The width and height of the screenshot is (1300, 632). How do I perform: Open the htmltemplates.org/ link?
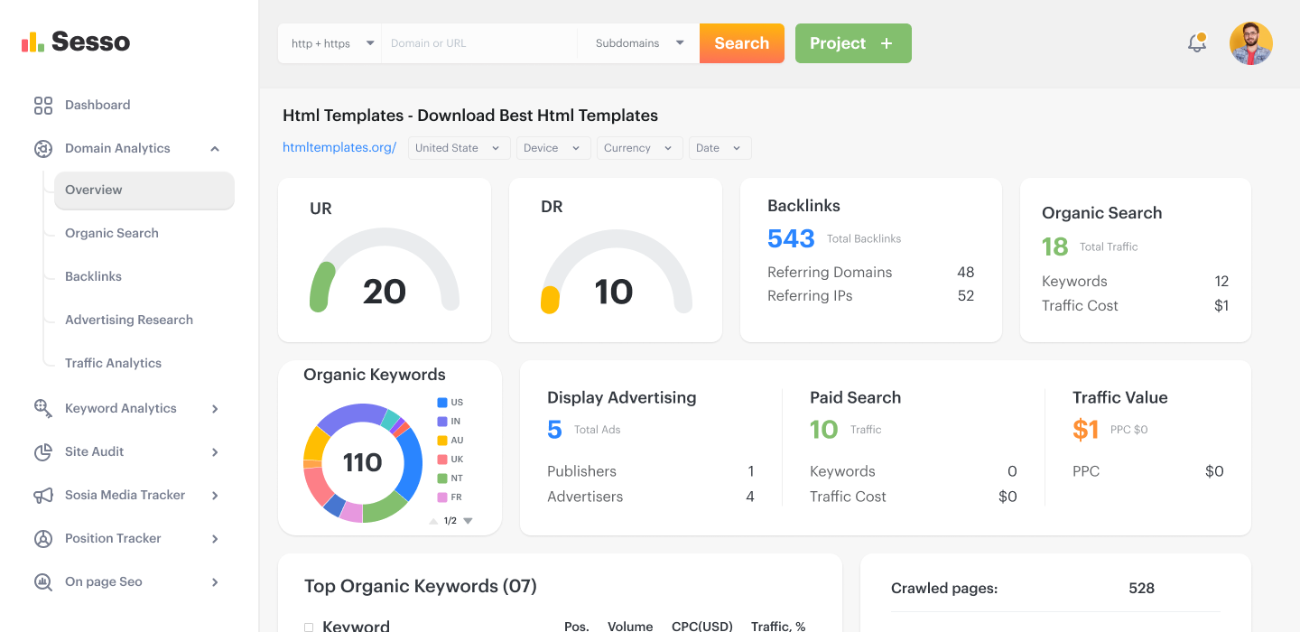339,148
